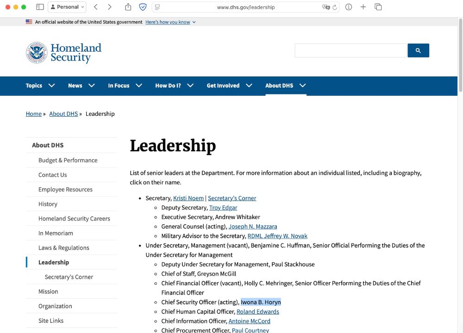
Task: Click inside the DHS search input field
Action: pos(350,50)
